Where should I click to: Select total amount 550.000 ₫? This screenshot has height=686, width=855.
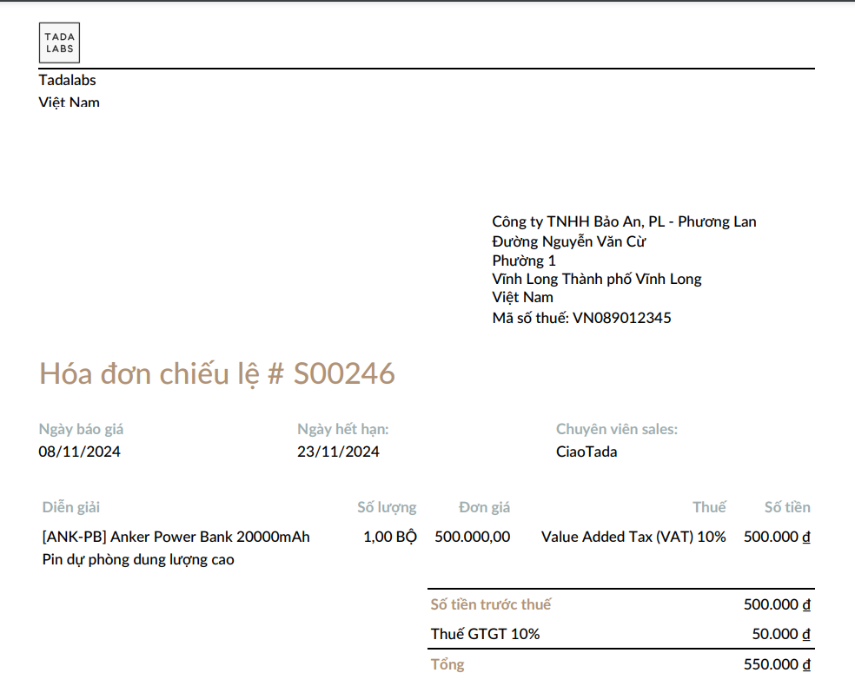[777, 665]
